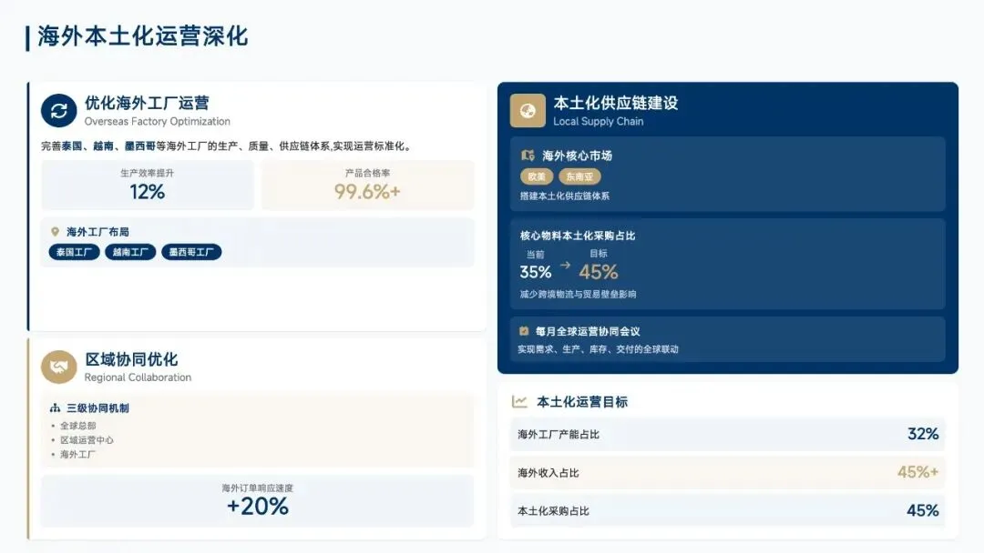Click the 本土化采购占比 45% row

coord(727,510)
